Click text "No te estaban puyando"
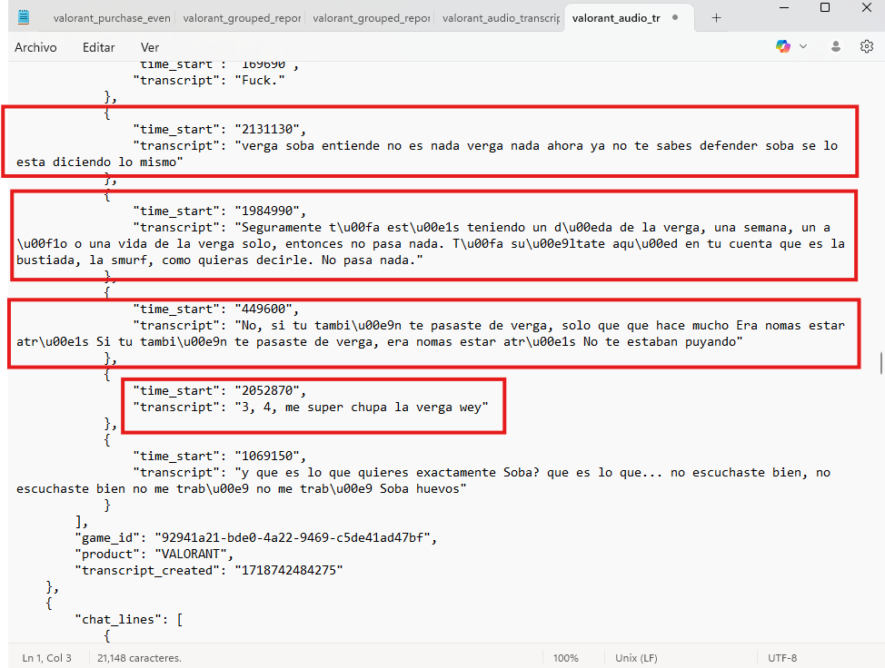 pyautogui.click(x=660, y=341)
